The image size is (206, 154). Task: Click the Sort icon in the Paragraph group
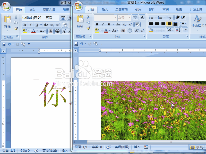click(x=178, y=30)
